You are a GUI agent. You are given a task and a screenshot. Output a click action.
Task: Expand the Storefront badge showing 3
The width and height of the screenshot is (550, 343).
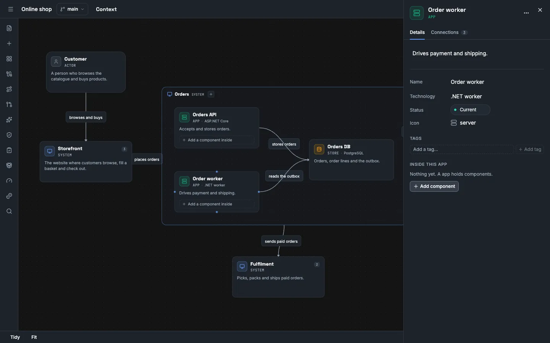[124, 149]
